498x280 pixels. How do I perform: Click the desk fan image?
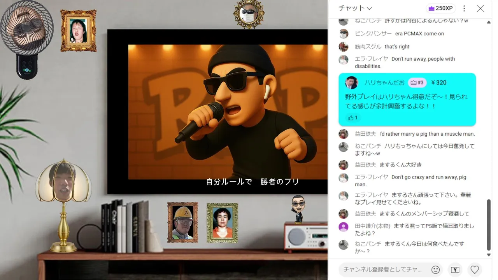click(26, 39)
